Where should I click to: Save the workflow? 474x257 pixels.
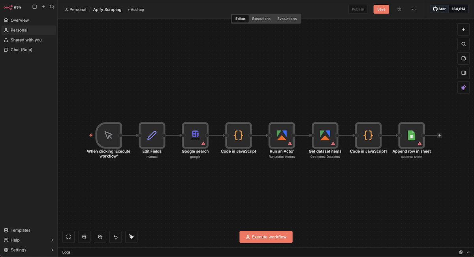[x=381, y=9]
